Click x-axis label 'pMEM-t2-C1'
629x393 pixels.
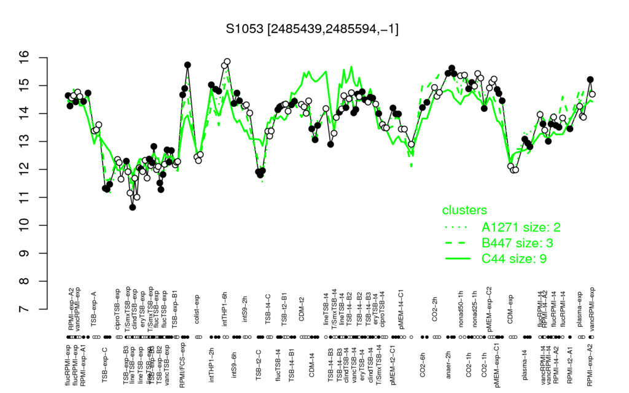393,365
